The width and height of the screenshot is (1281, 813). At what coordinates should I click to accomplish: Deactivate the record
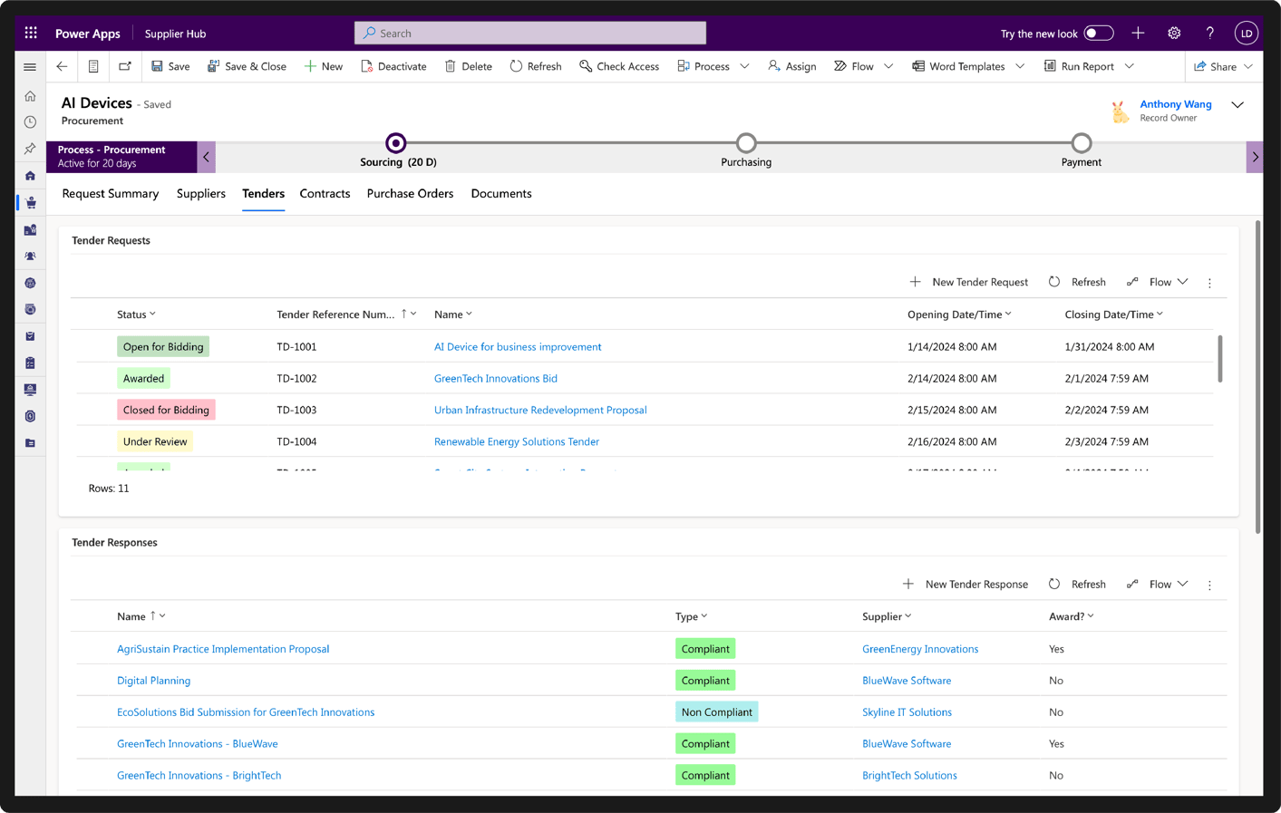[x=393, y=66]
